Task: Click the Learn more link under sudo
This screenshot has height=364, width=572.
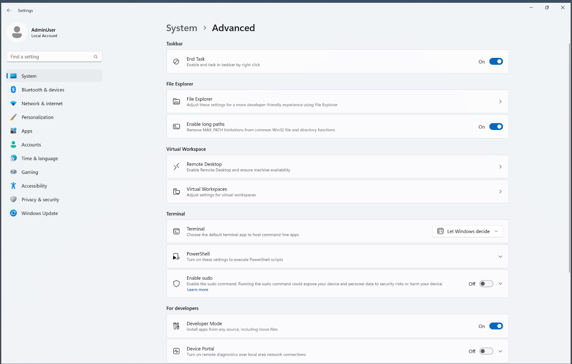Action: tap(198, 290)
